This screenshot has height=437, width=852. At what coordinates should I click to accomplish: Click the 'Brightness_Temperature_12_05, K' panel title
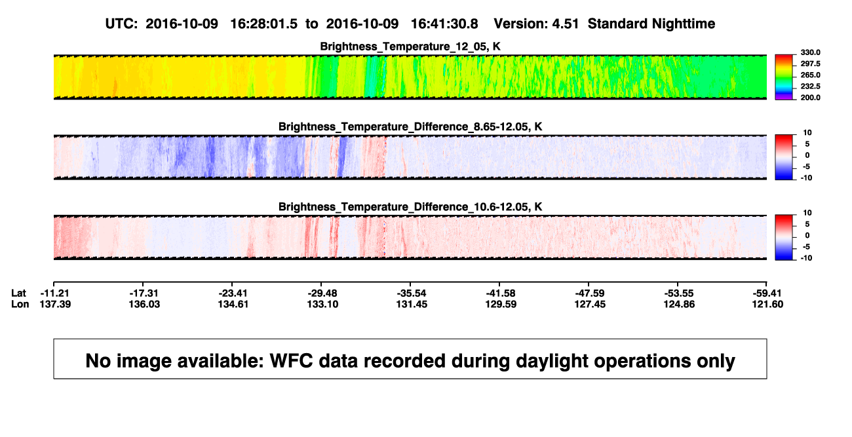(410, 47)
